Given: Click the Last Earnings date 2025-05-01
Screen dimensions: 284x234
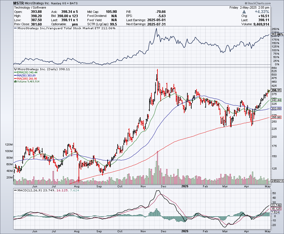Looking at the screenshot, I should (157, 20).
